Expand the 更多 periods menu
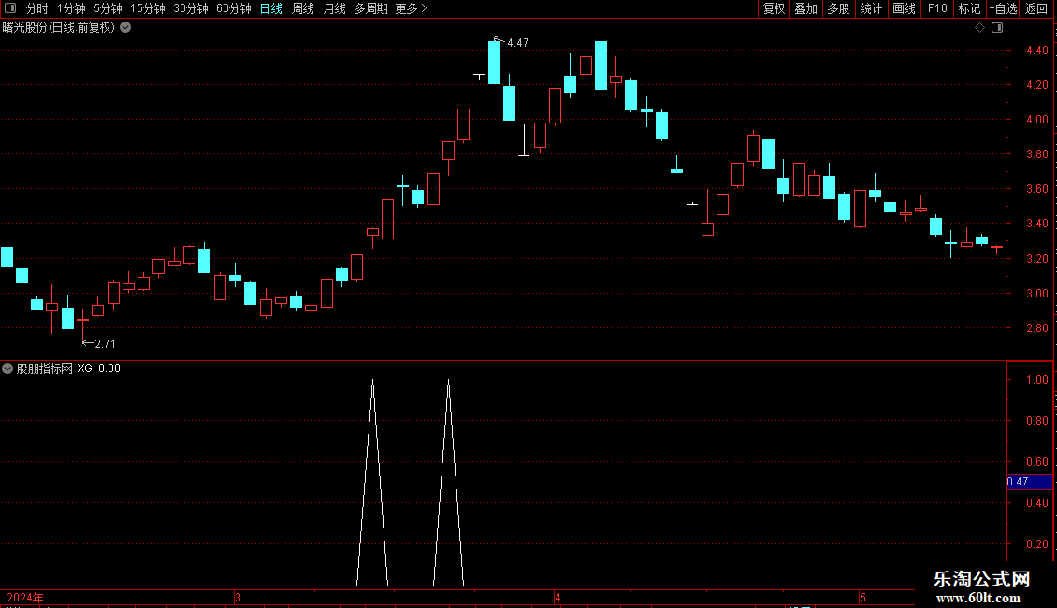Viewport: 1057px width, 608px height. pyautogui.click(x=412, y=8)
